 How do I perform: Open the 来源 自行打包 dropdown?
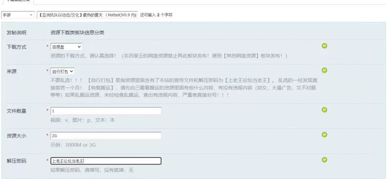click(x=62, y=71)
